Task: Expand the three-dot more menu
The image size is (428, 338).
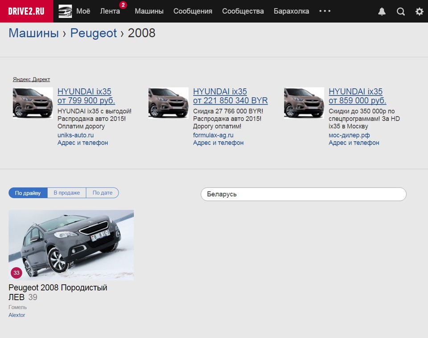Action: pos(325,11)
